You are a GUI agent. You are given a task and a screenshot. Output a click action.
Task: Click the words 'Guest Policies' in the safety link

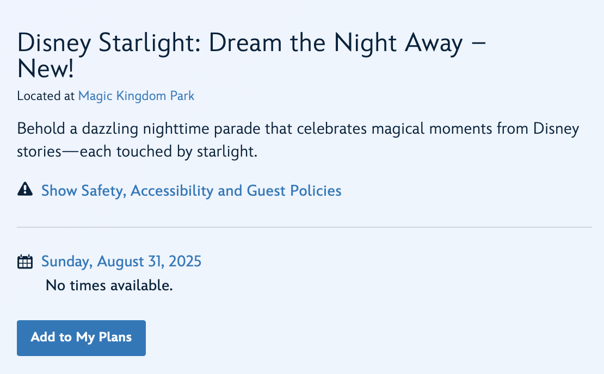pos(294,191)
